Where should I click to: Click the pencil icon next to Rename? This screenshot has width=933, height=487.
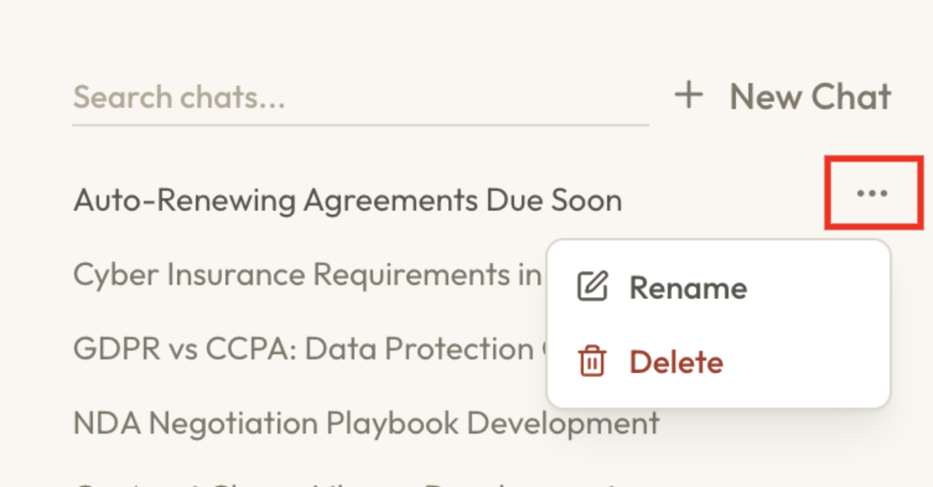pyautogui.click(x=592, y=287)
